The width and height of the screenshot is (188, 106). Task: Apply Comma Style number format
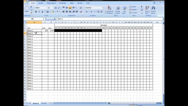(x=95, y=12)
